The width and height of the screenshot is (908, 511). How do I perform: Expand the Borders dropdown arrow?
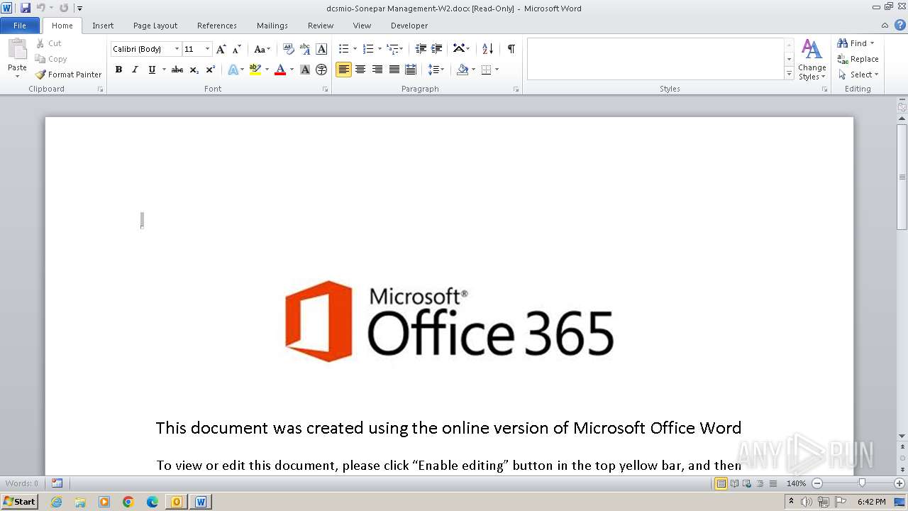[x=497, y=70]
